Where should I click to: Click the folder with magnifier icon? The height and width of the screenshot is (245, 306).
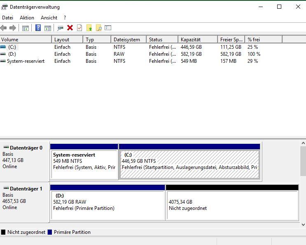(x=99, y=28)
